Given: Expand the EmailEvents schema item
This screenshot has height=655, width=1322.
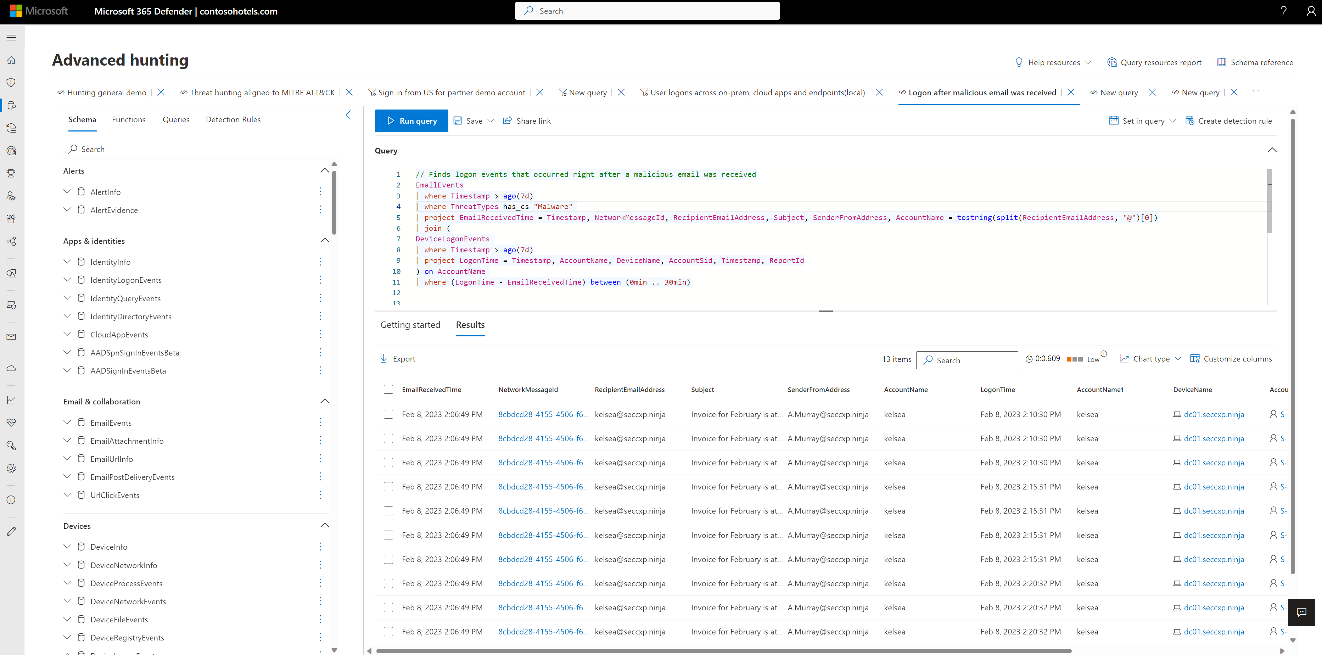Looking at the screenshot, I should tap(67, 422).
